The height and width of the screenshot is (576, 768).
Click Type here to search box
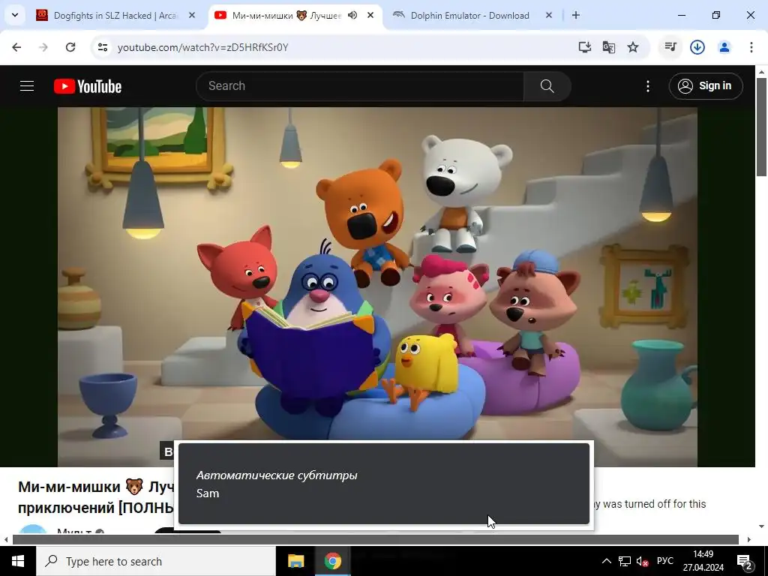pyautogui.click(x=156, y=561)
